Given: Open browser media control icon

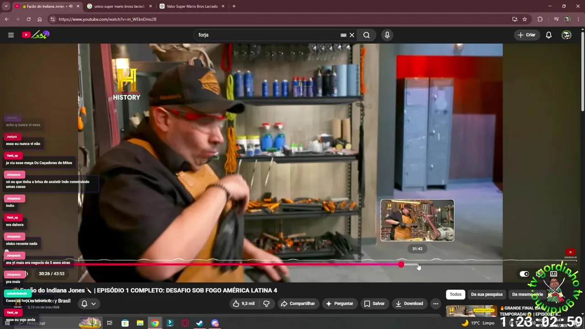Looking at the screenshot, I should pyautogui.click(x=556, y=19).
